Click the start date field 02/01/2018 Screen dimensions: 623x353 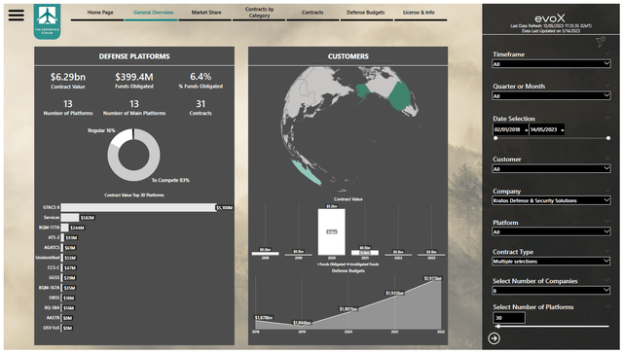(x=510, y=130)
